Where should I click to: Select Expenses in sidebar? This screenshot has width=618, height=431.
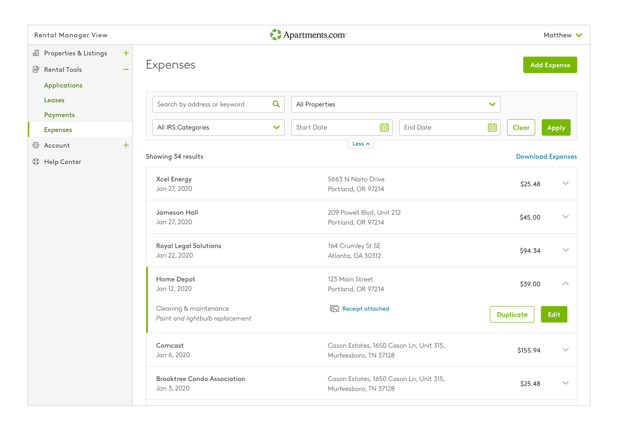click(58, 130)
